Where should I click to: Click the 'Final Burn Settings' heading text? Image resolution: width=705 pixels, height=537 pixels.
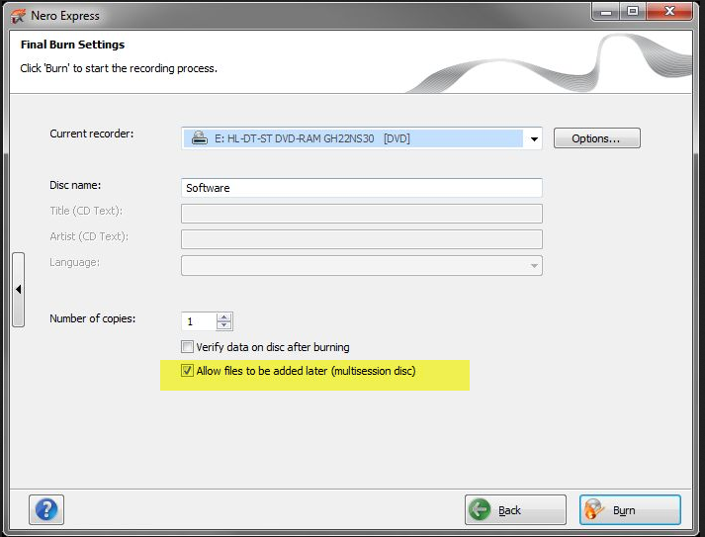click(72, 45)
